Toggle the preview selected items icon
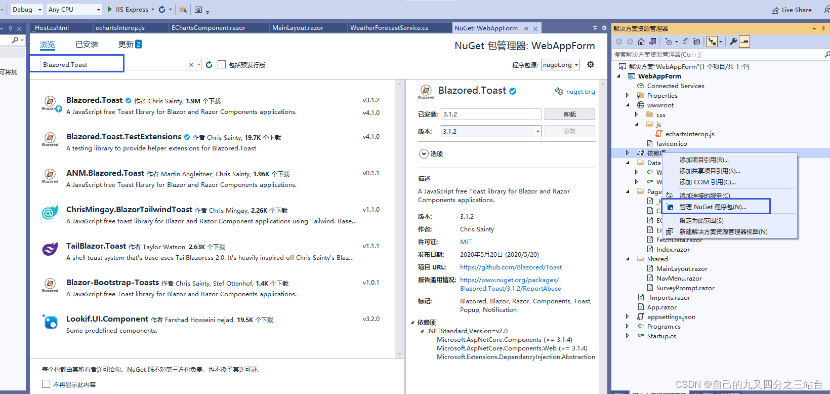The width and height of the screenshot is (830, 394). tap(744, 42)
